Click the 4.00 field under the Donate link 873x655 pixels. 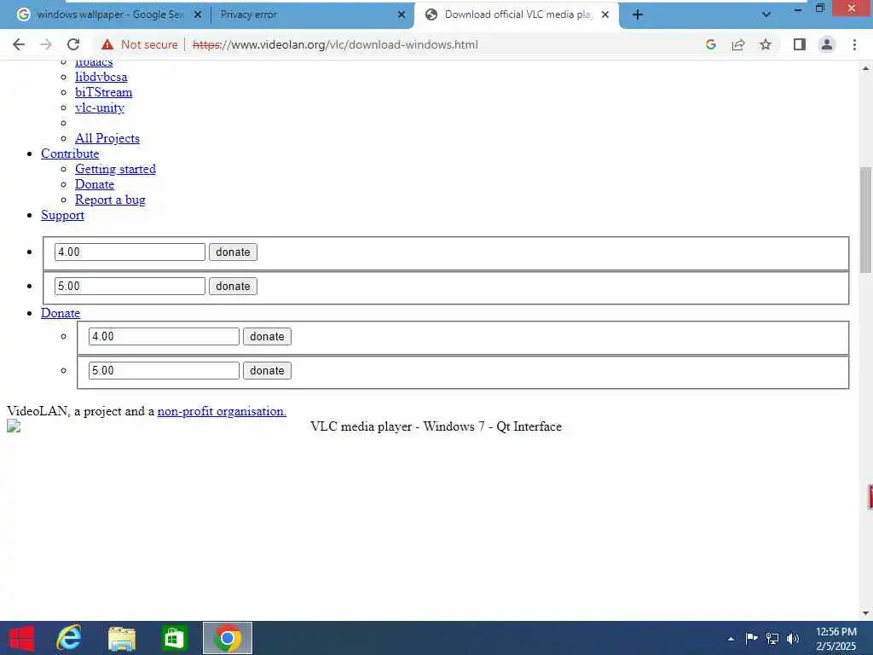164,336
